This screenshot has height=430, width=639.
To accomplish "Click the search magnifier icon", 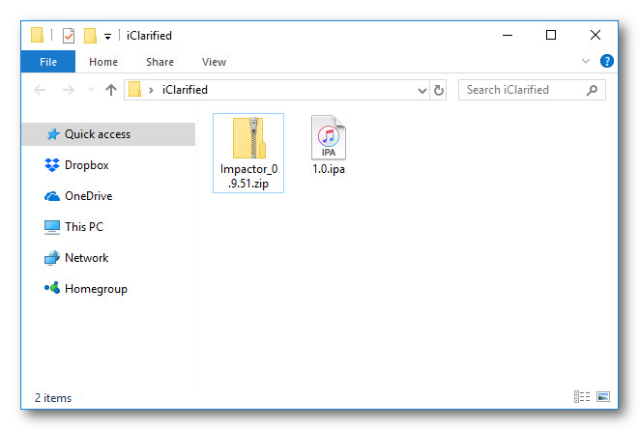I will (x=593, y=90).
